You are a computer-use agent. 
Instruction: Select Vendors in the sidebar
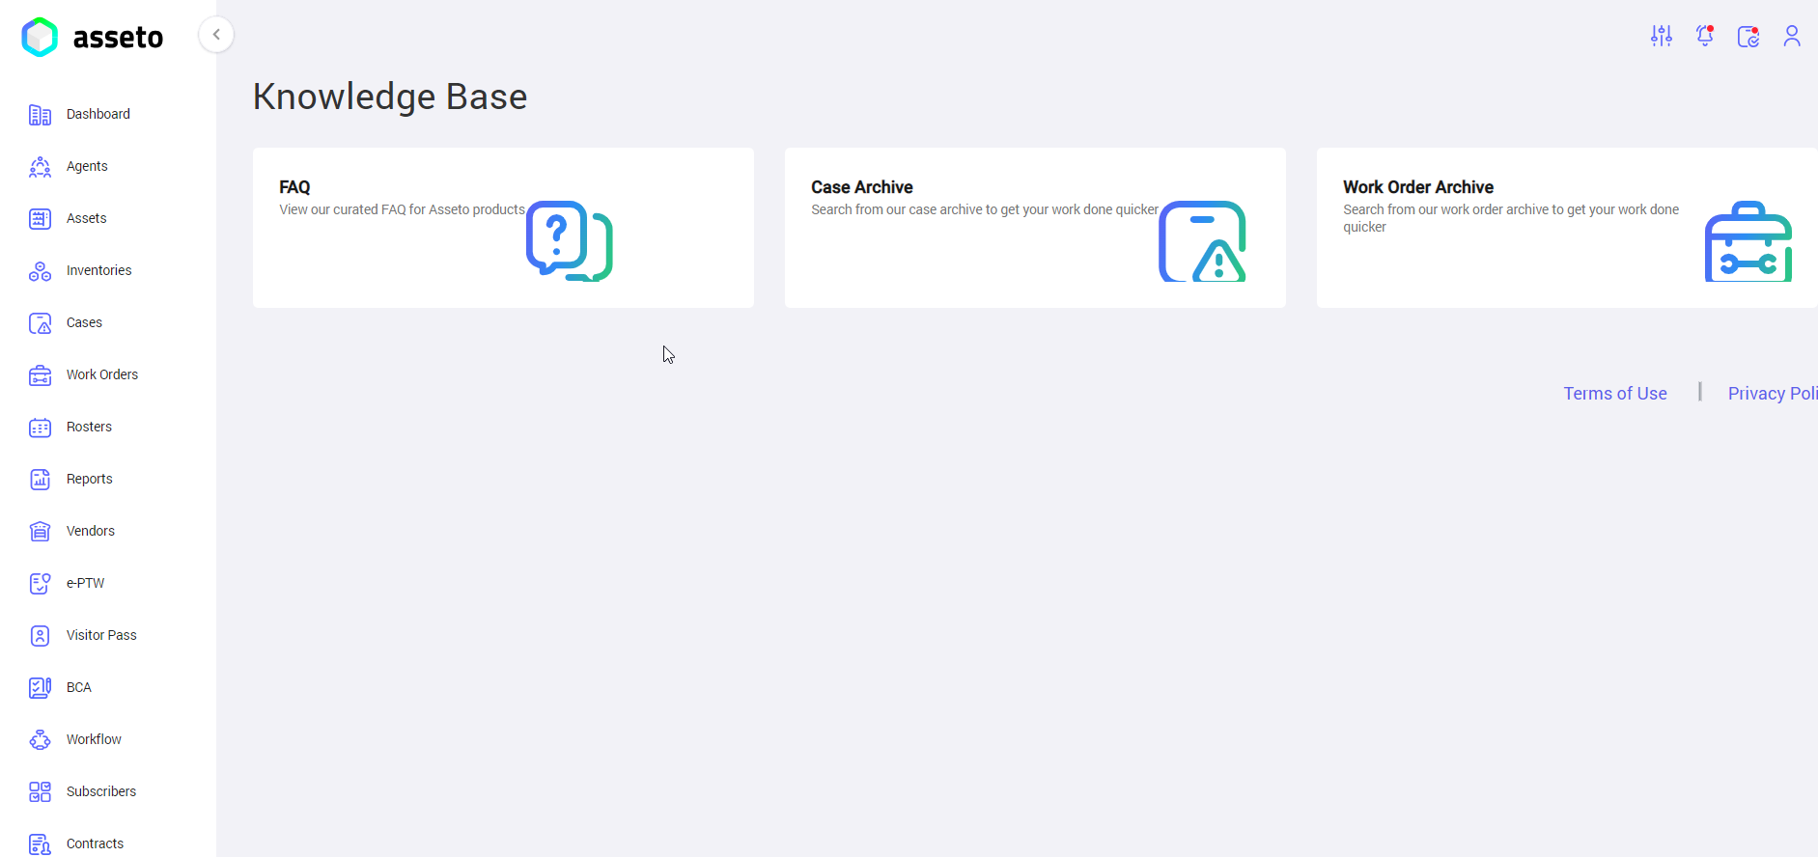pos(91,531)
